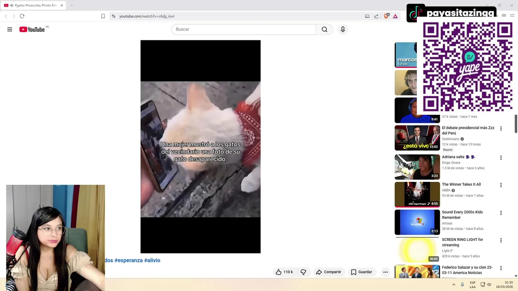Viewport: 518px width, 291px height.
Task: Click the magnifier search button
Action: [x=325, y=29]
